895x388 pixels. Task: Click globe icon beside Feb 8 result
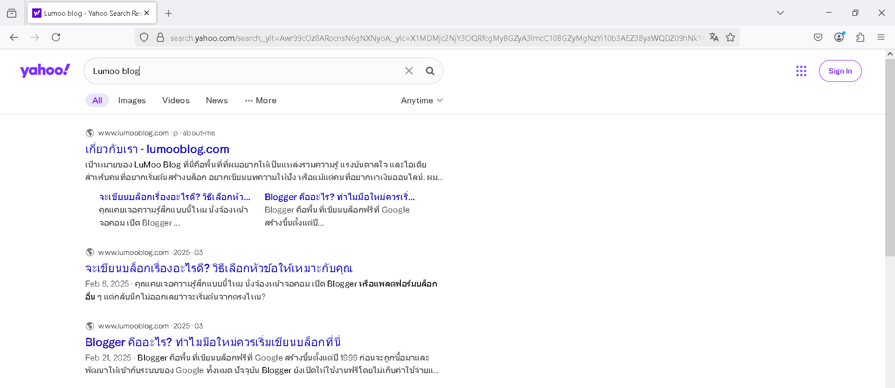click(90, 252)
